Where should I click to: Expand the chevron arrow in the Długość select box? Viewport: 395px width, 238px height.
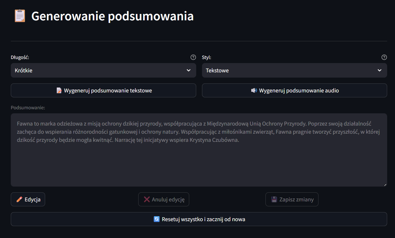[189, 70]
